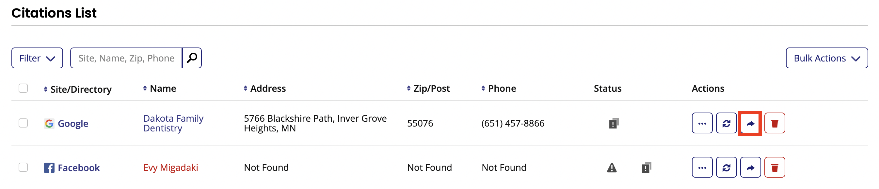Click the Google directory logo
The height and width of the screenshot is (189, 879).
coord(50,123)
